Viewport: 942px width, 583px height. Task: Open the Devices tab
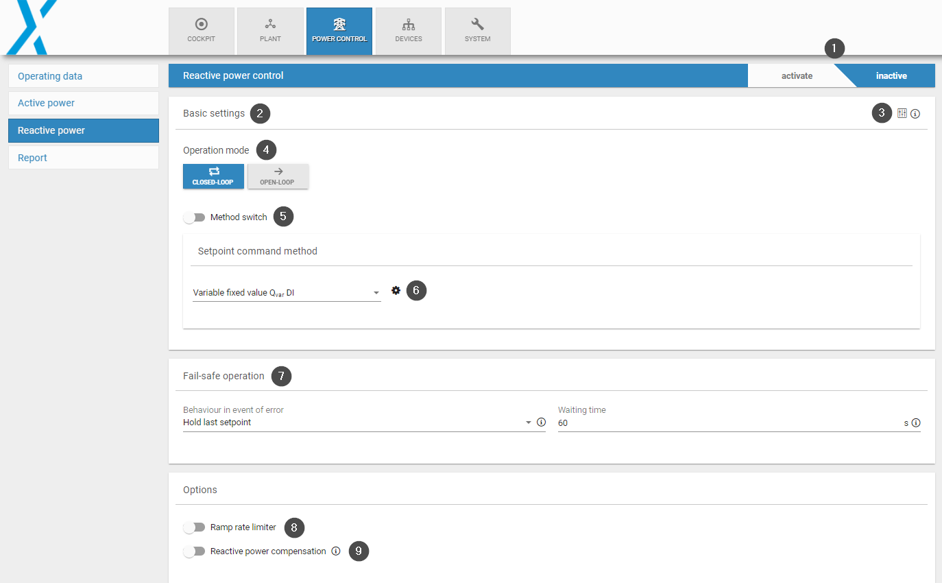click(x=409, y=31)
